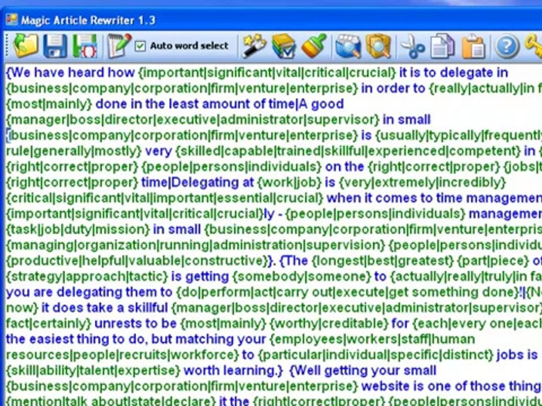Click spin group '{longest|best|greatest}'

coord(383,261)
